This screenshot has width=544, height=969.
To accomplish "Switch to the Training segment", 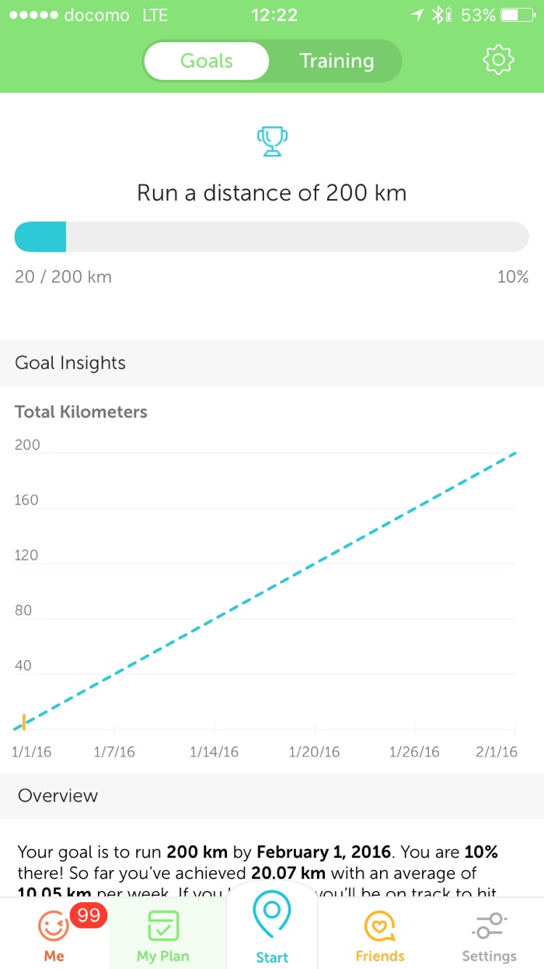I will pyautogui.click(x=337, y=61).
